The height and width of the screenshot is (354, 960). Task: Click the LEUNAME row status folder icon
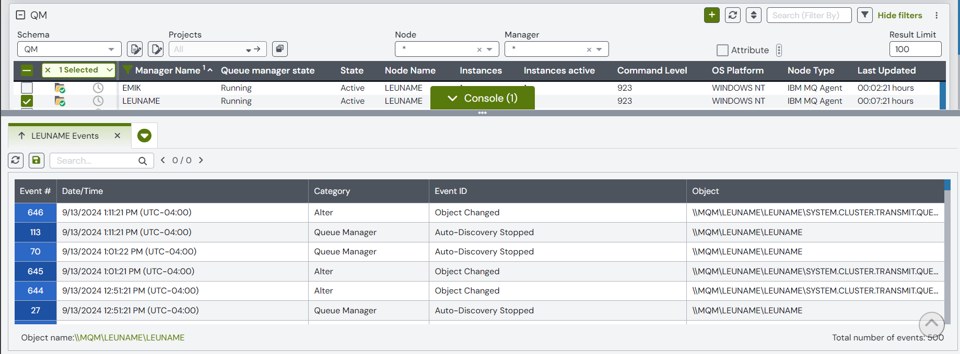[x=60, y=101]
